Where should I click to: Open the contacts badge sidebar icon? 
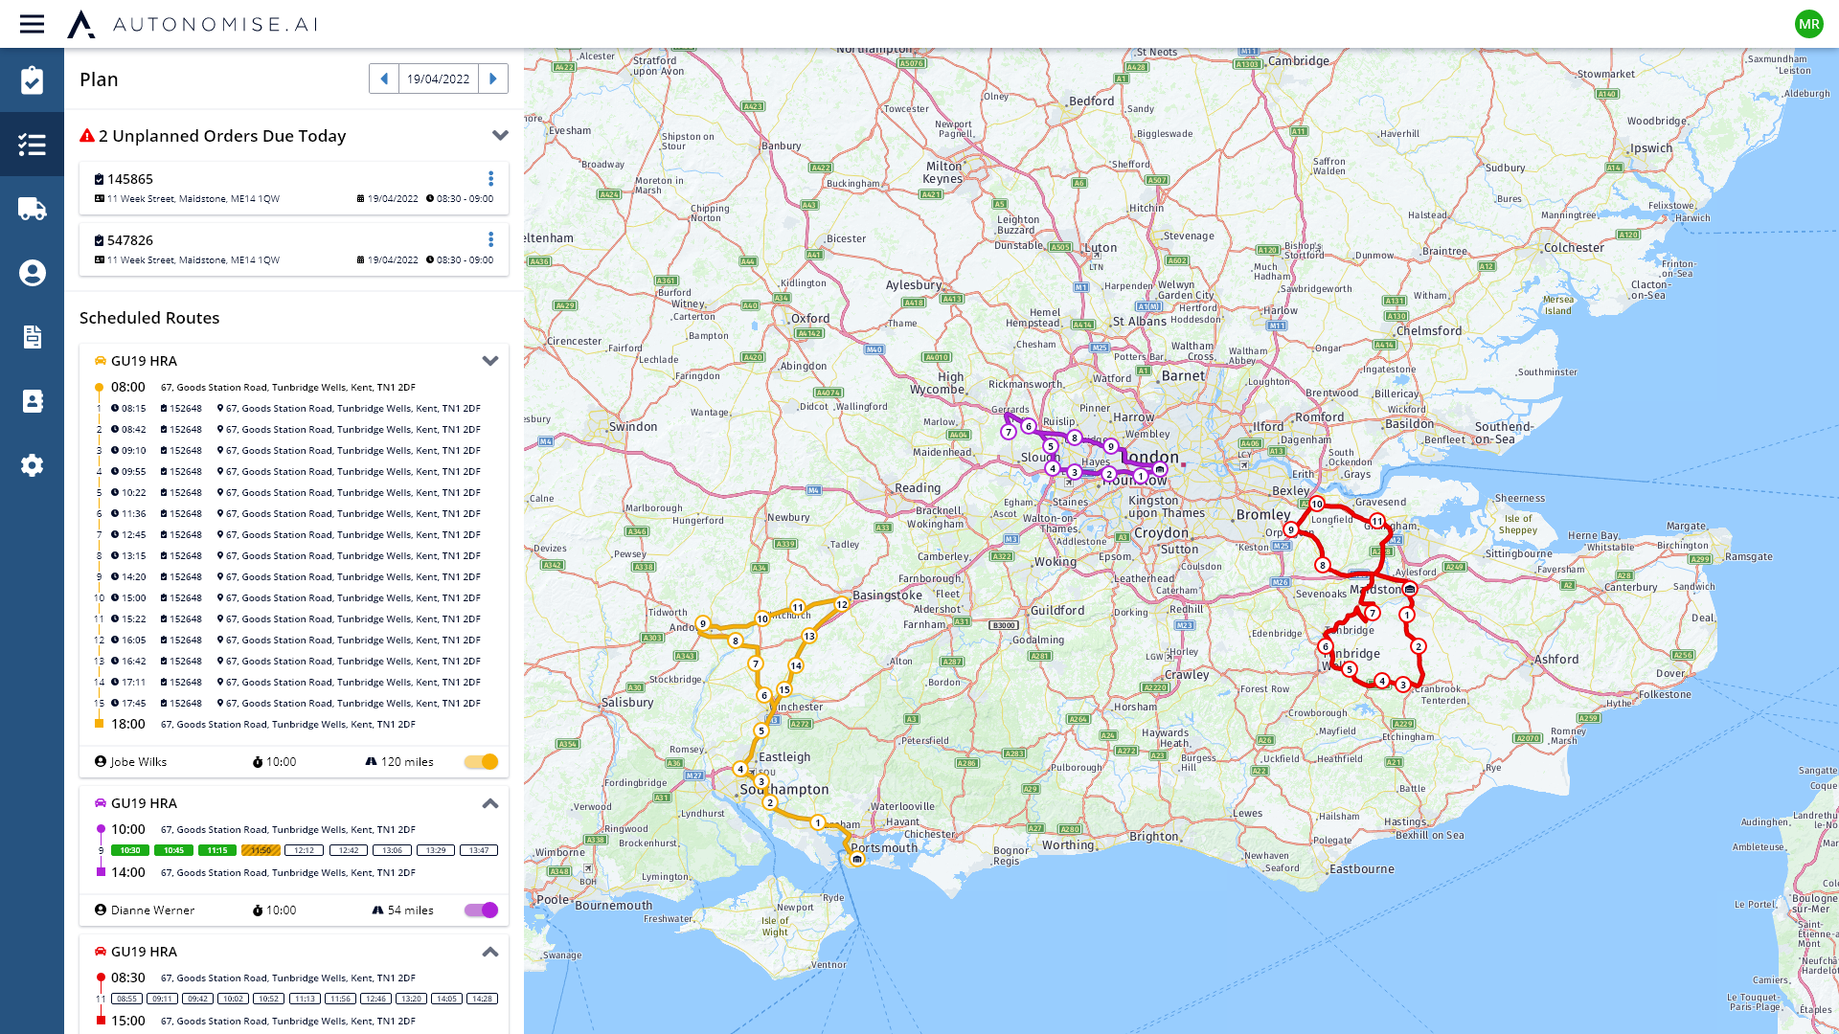pyautogui.click(x=32, y=401)
